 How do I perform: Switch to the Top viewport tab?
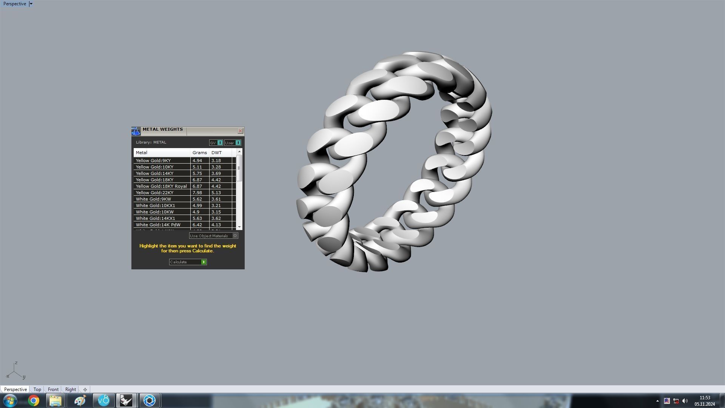[37, 389]
